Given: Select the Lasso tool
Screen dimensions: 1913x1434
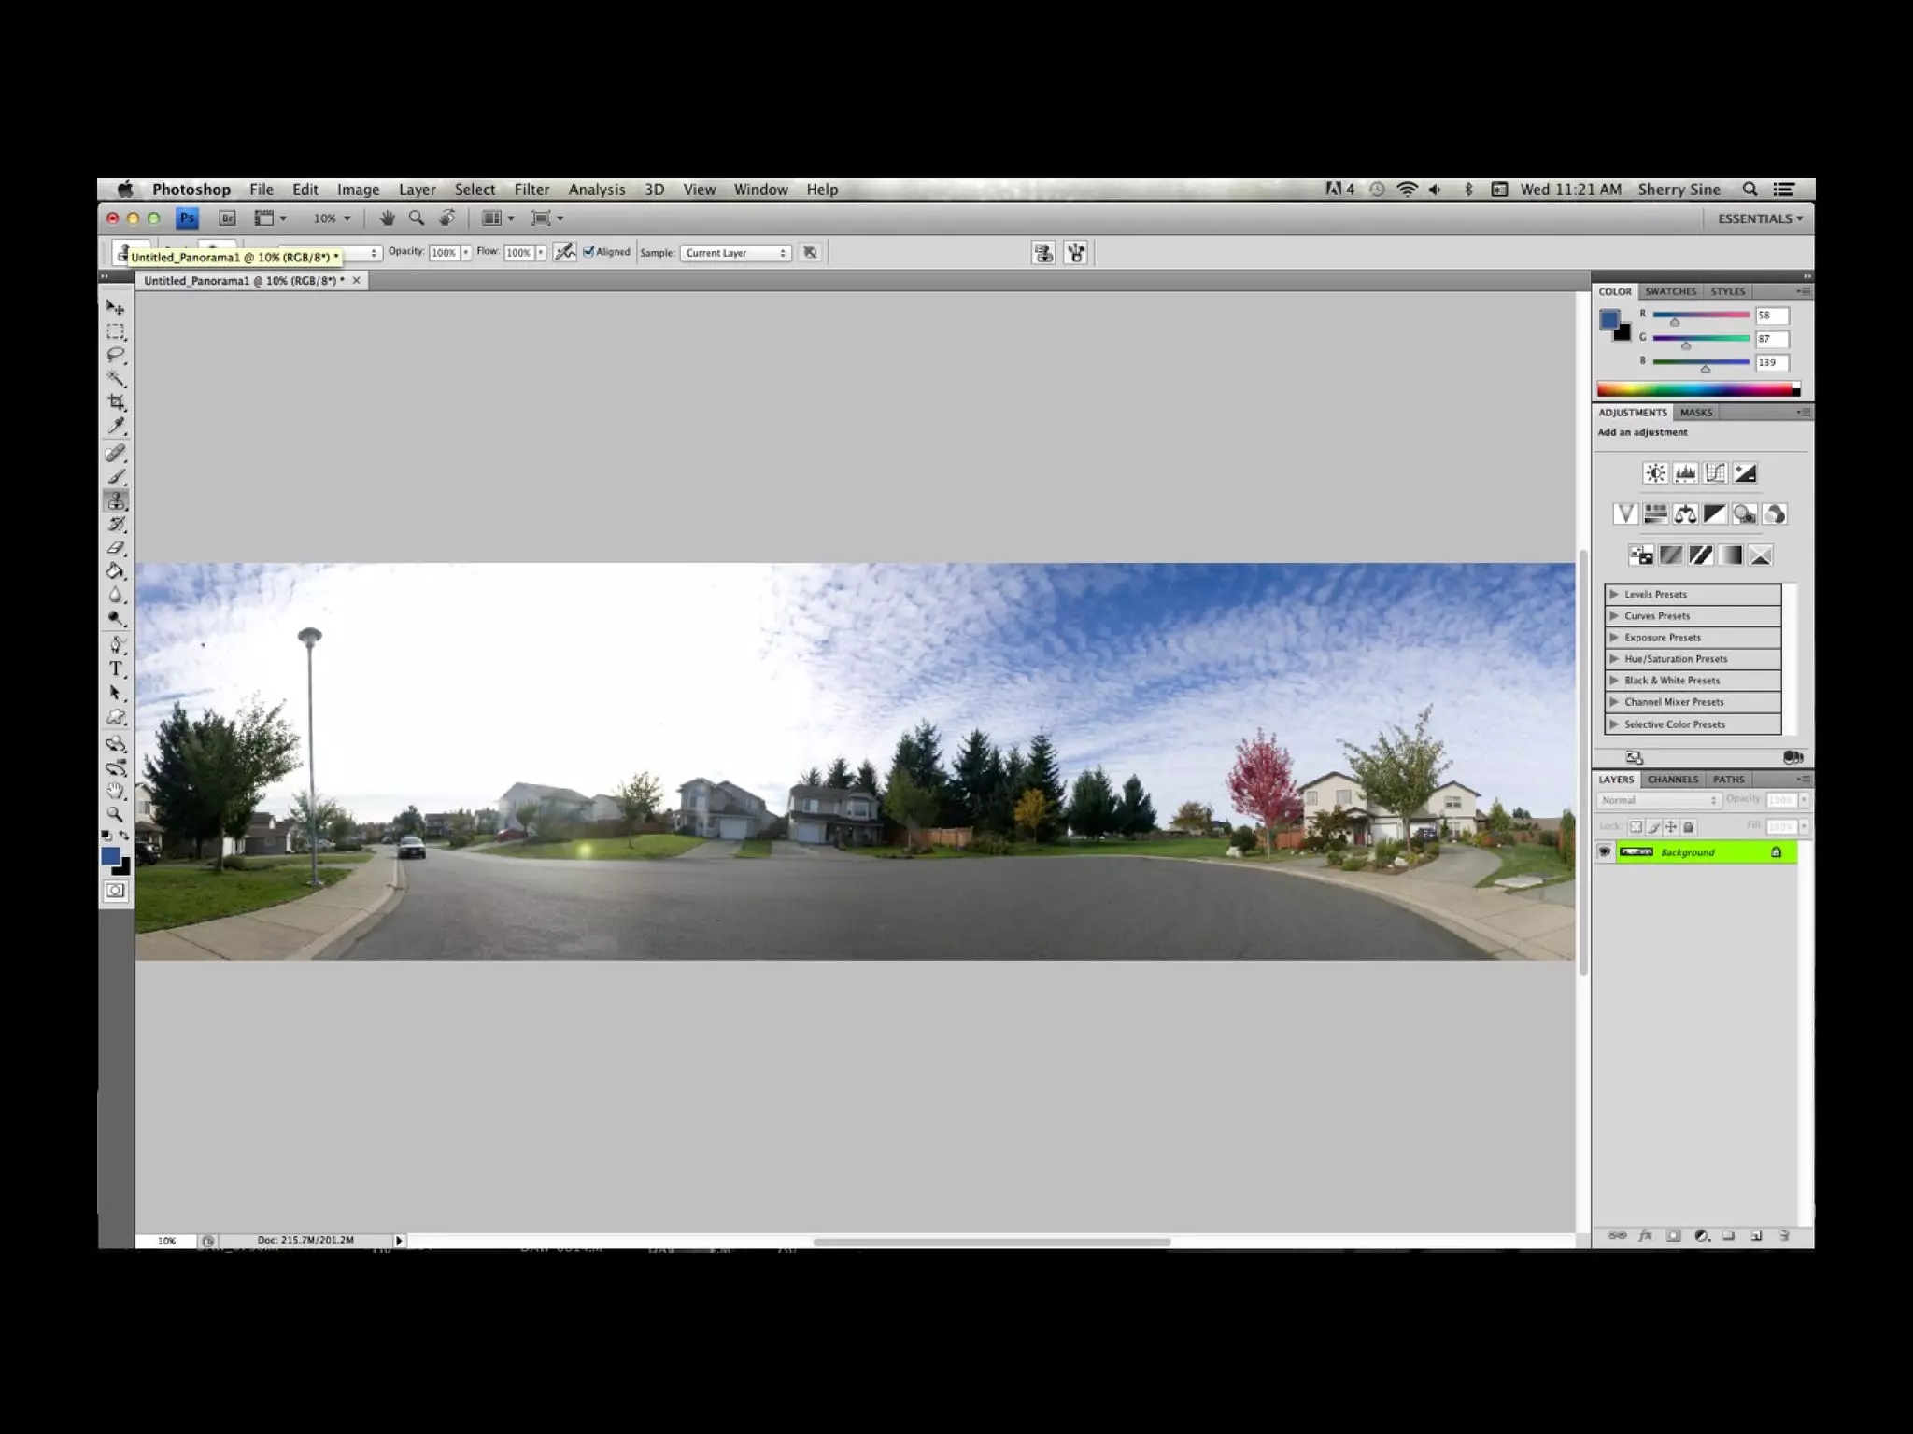Looking at the screenshot, I should coord(116,355).
